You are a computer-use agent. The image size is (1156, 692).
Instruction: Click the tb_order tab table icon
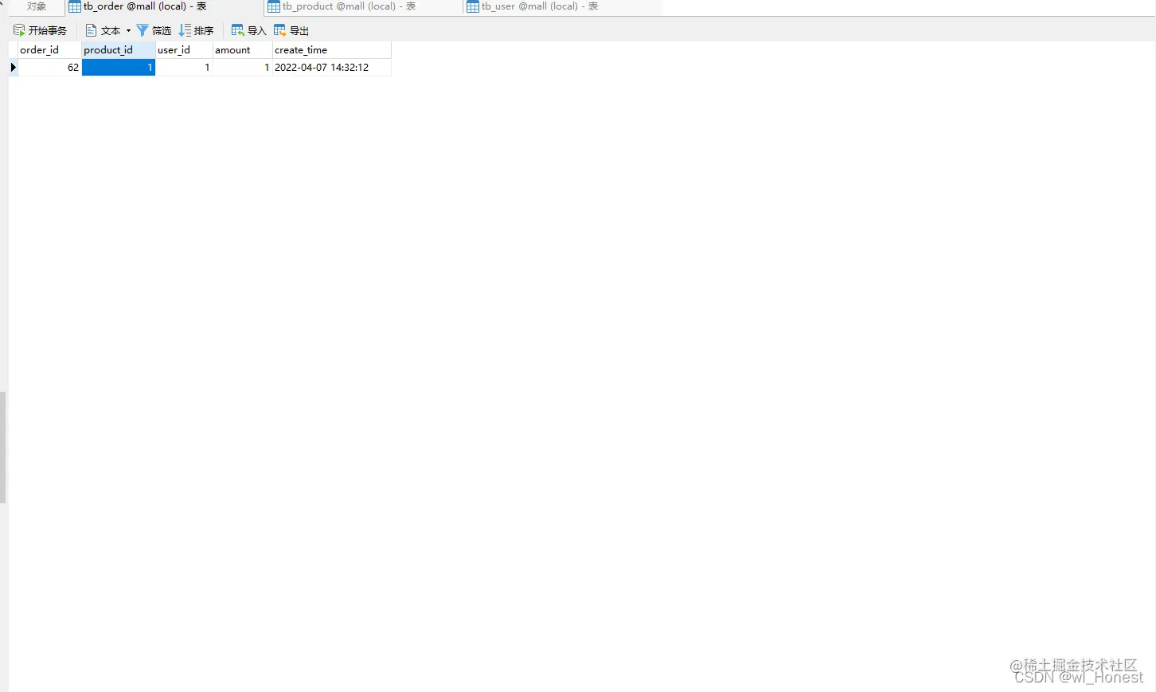pos(75,6)
